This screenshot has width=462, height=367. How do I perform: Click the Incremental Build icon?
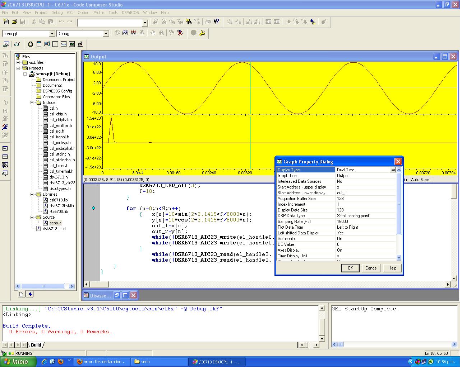click(125, 33)
